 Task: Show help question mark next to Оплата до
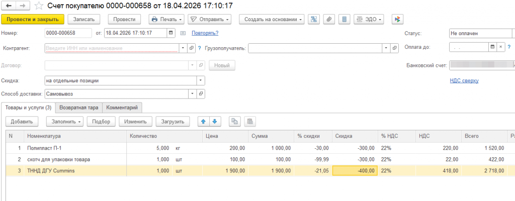click(x=509, y=47)
